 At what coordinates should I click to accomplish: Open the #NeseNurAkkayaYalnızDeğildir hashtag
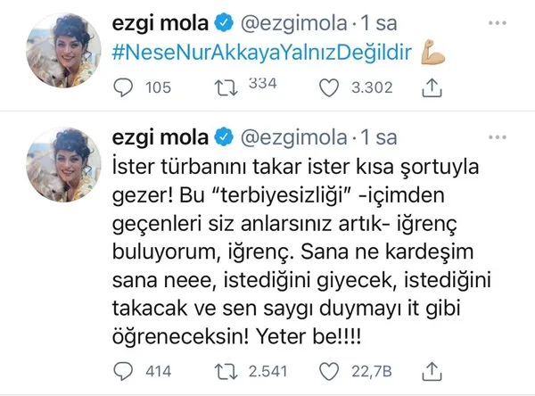coord(266,54)
